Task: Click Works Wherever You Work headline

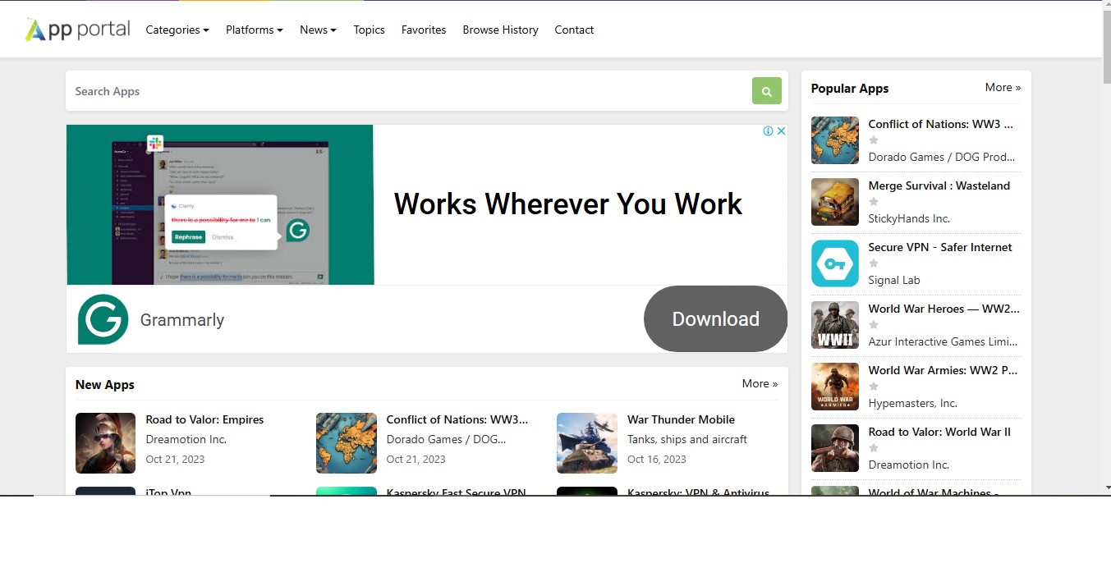Action: pyautogui.click(x=568, y=204)
